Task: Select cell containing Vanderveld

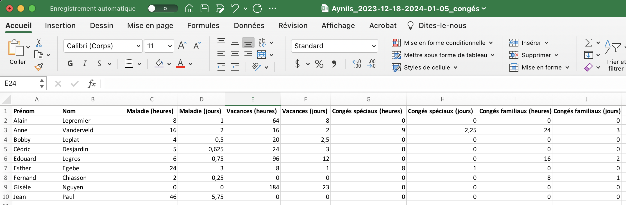Action: coord(93,130)
